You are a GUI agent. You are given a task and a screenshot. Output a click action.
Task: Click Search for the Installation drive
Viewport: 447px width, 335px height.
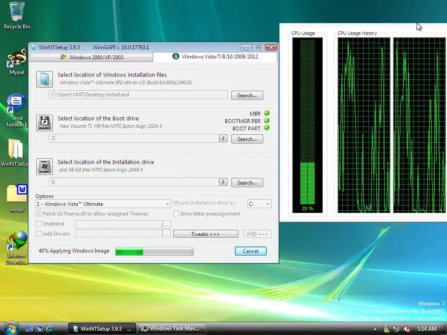click(247, 182)
